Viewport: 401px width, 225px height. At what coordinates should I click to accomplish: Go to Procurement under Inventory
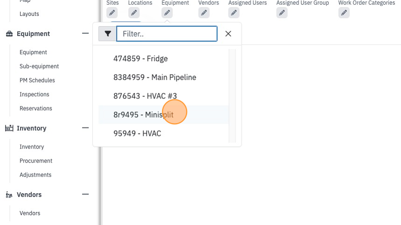[x=36, y=161]
